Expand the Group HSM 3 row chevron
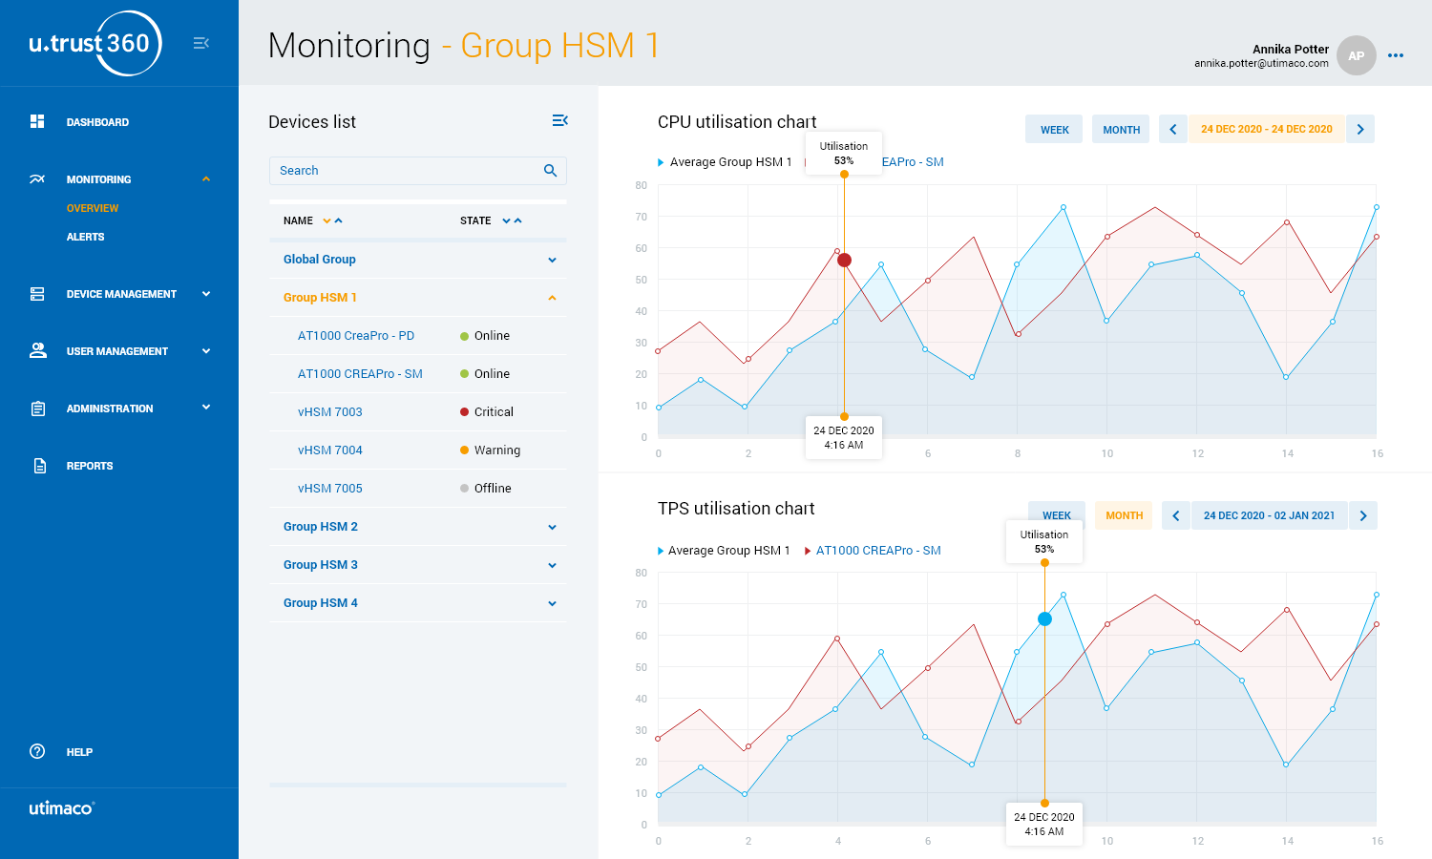The image size is (1432, 859). (552, 565)
